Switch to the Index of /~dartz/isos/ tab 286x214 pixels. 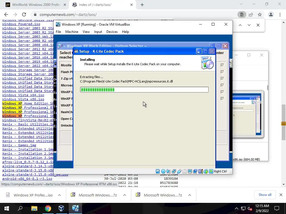point(102,5)
